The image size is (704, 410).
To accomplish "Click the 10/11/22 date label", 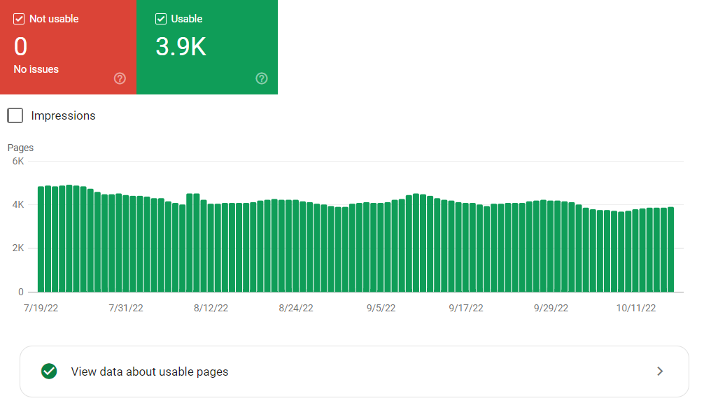I will point(635,308).
